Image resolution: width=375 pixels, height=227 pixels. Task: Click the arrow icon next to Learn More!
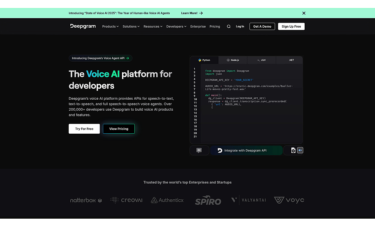(x=201, y=13)
